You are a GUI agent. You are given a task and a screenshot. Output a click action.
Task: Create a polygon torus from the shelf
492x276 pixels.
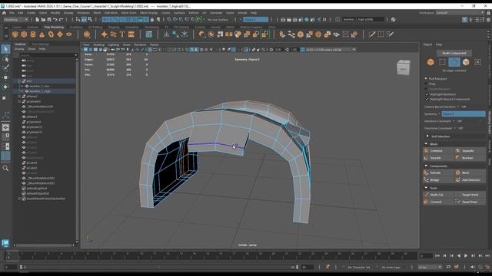click(51, 34)
